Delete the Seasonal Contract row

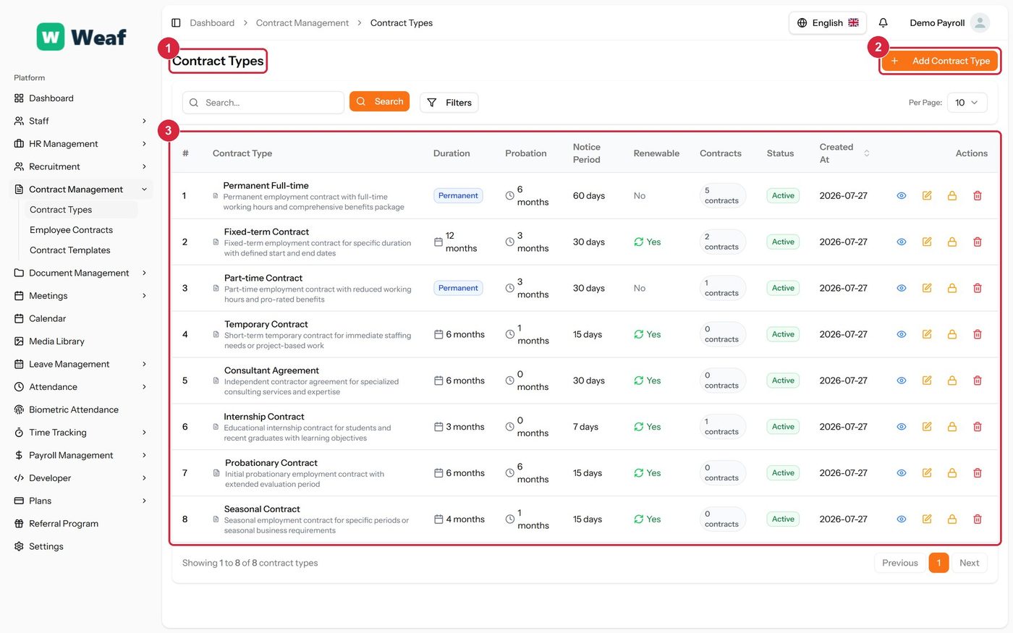pos(978,520)
